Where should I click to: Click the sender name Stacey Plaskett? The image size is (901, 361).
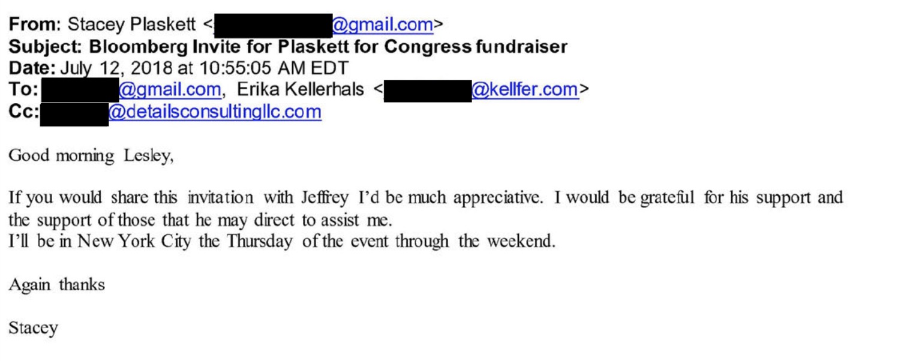(131, 25)
